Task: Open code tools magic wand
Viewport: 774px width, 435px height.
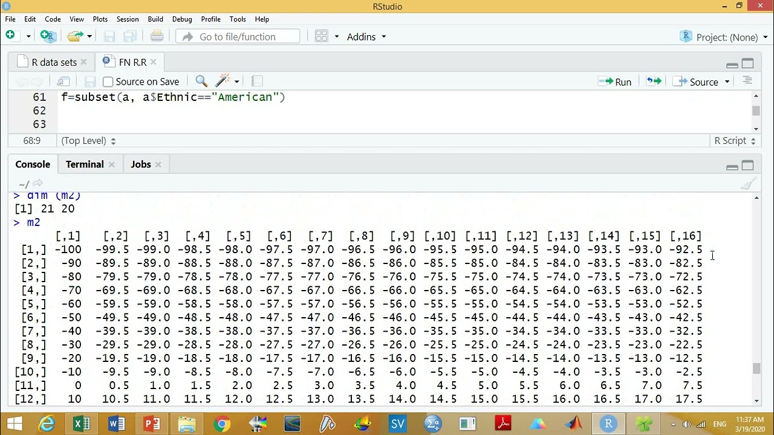Action: [223, 81]
